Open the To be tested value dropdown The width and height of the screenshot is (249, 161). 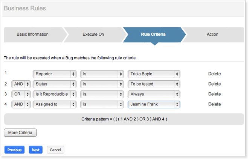(x=154, y=84)
